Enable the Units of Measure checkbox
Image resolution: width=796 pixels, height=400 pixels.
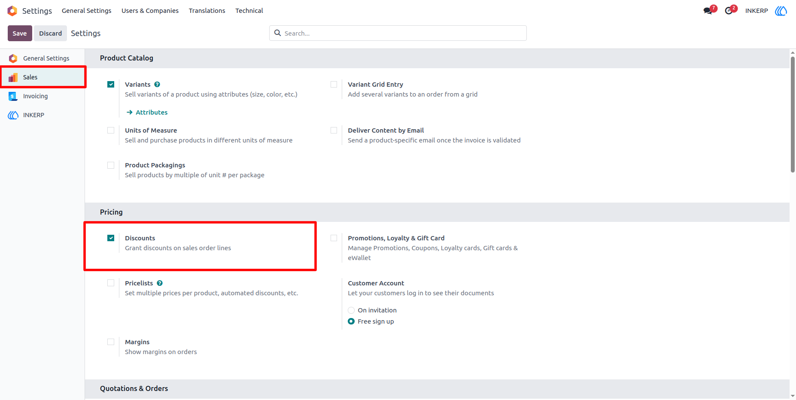point(111,130)
